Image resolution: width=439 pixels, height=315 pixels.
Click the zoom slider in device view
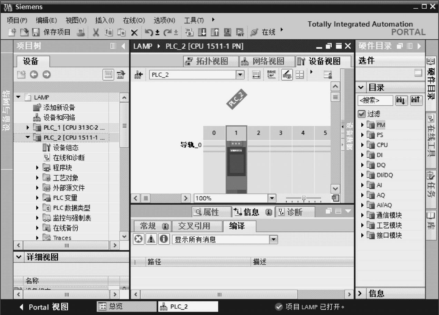point(303,198)
